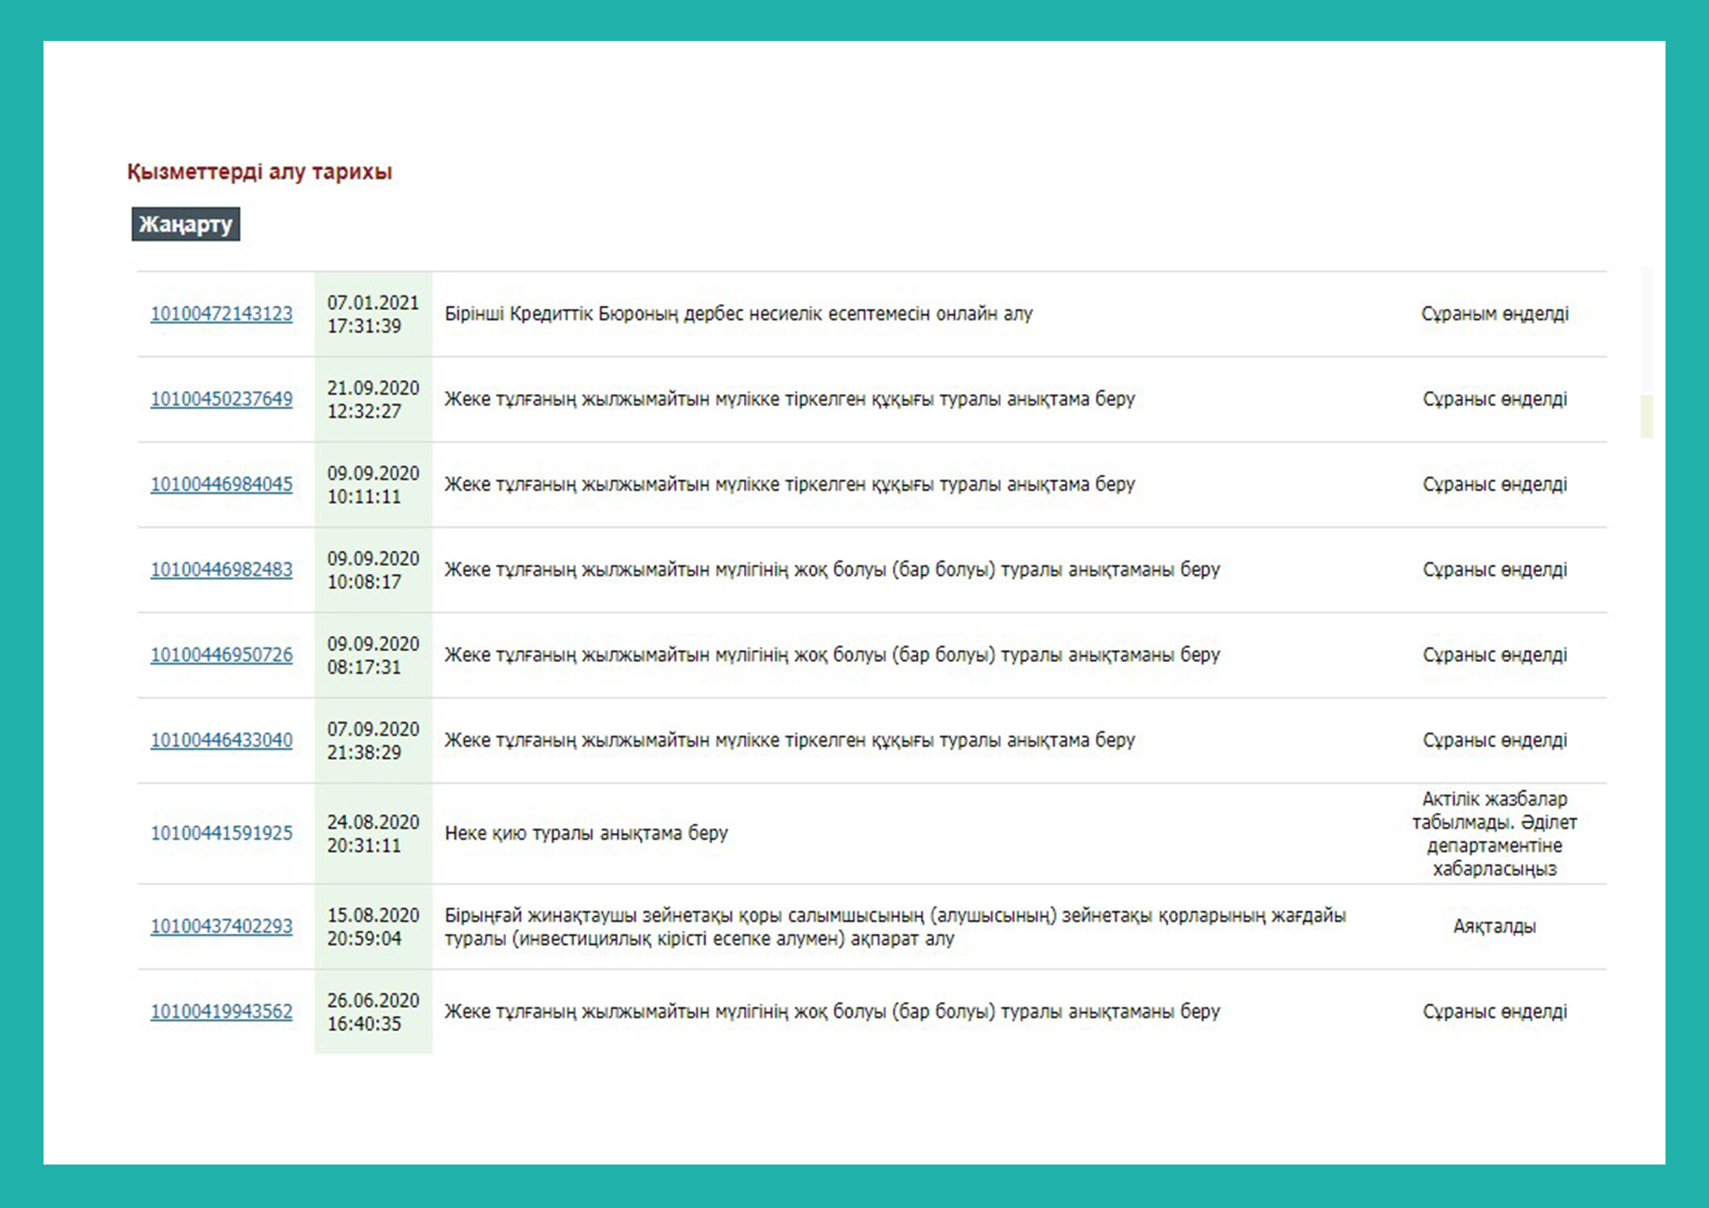Open request link 10100446950726
Viewport: 1709px width, 1208px height.
pos(221,655)
